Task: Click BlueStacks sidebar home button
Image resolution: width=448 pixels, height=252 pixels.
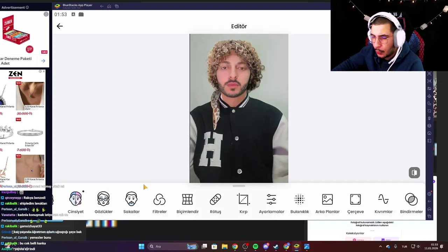Action: click(x=429, y=209)
